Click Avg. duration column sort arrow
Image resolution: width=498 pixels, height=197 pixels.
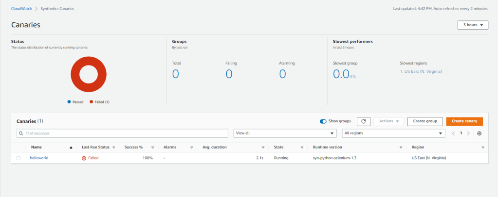click(263, 147)
